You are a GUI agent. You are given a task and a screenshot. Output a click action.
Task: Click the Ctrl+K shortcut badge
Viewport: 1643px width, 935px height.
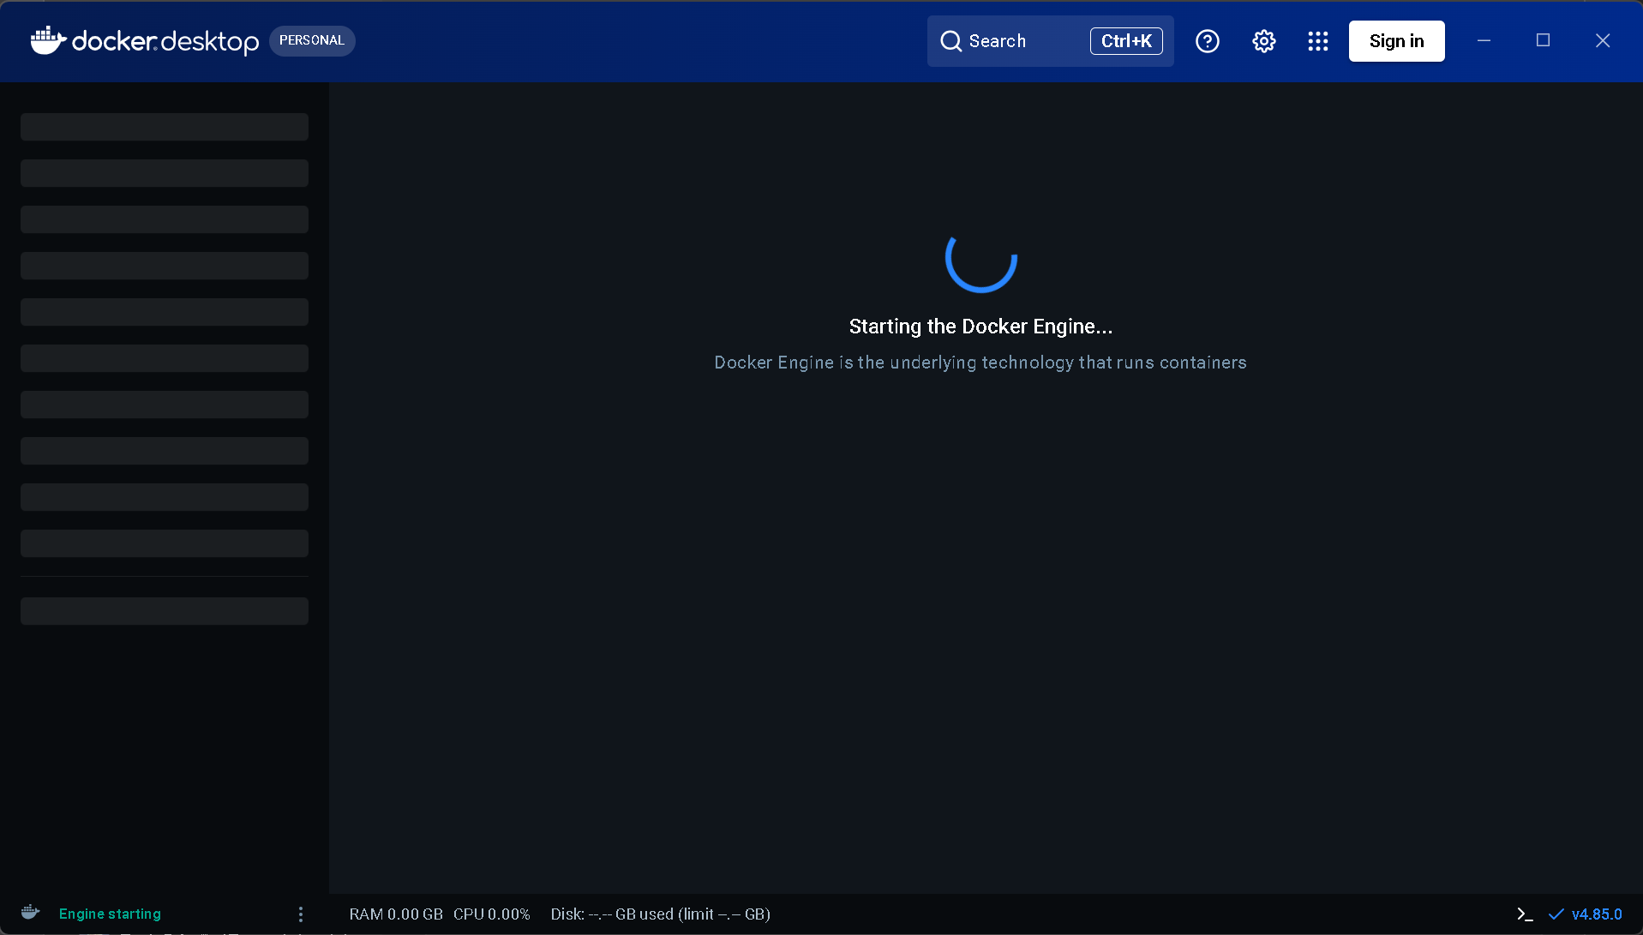[1126, 41]
